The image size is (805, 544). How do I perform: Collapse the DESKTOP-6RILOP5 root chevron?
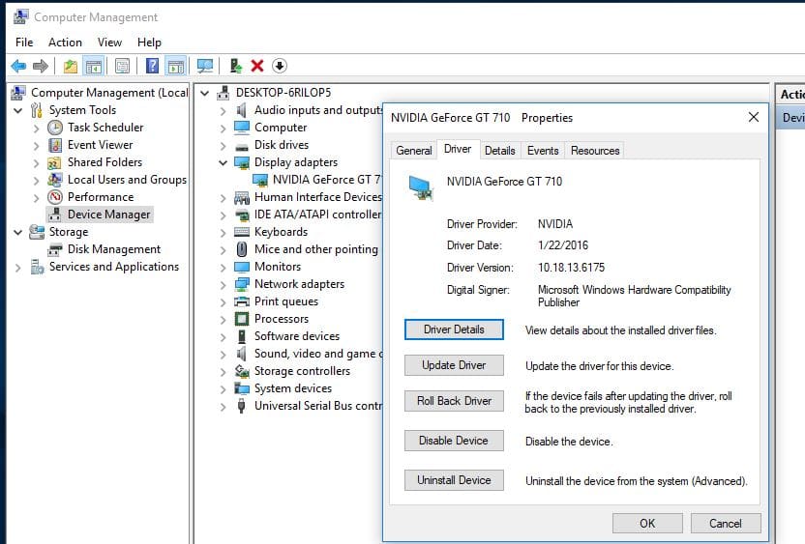[205, 93]
